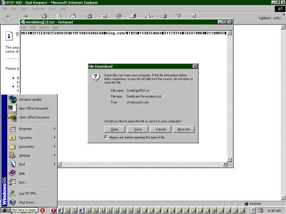This screenshot has width=286, height=214.
Task: Click the Home icon in Internet Explorer toolbar
Action: point(73,16)
